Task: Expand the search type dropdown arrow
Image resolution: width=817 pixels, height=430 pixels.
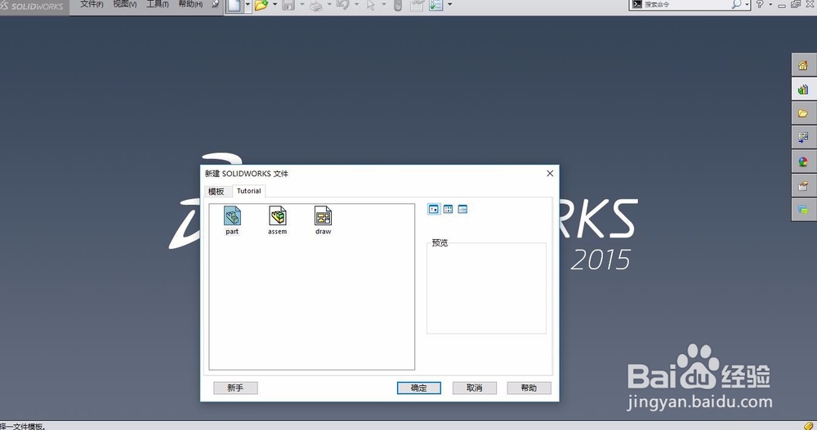Action: (x=748, y=5)
